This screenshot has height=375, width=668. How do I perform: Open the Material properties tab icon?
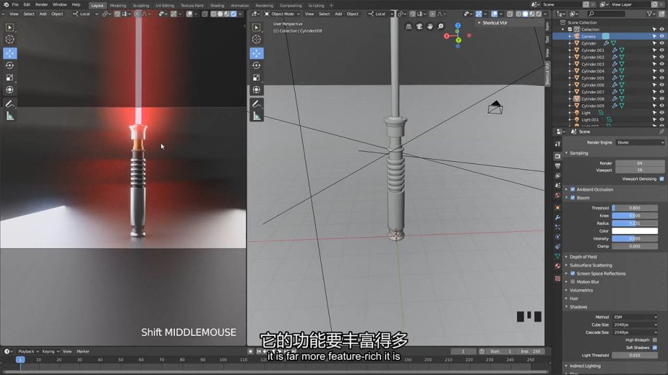tap(558, 266)
